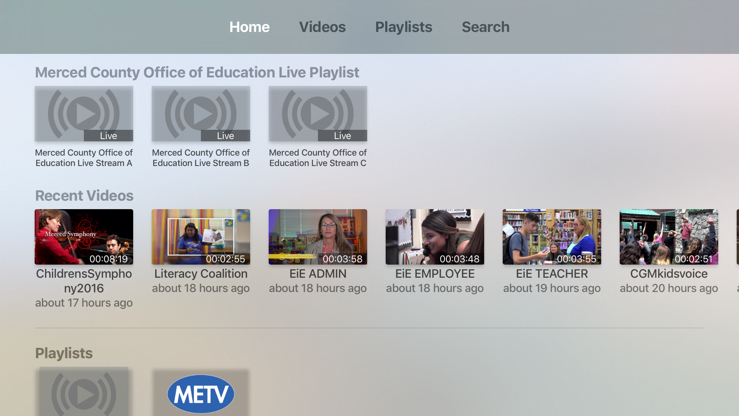The image size is (739, 416).
Task: Click the 'EiE TEACHER' title text
Action: [x=552, y=274]
